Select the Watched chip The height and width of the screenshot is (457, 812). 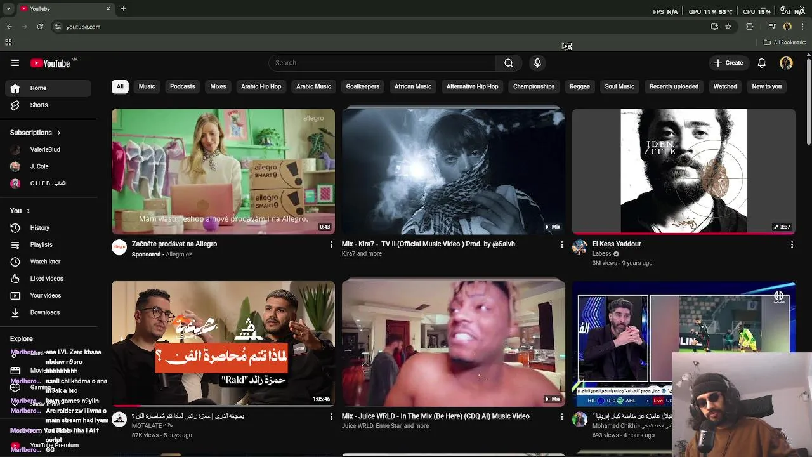(x=725, y=86)
